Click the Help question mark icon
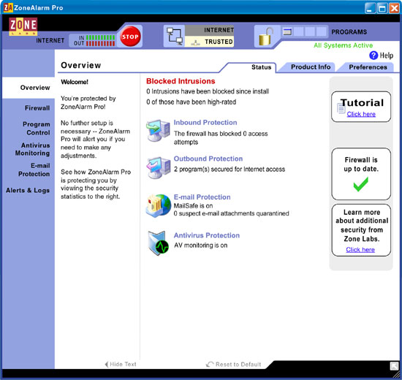Viewport: 402px width, 380px height. coord(373,55)
